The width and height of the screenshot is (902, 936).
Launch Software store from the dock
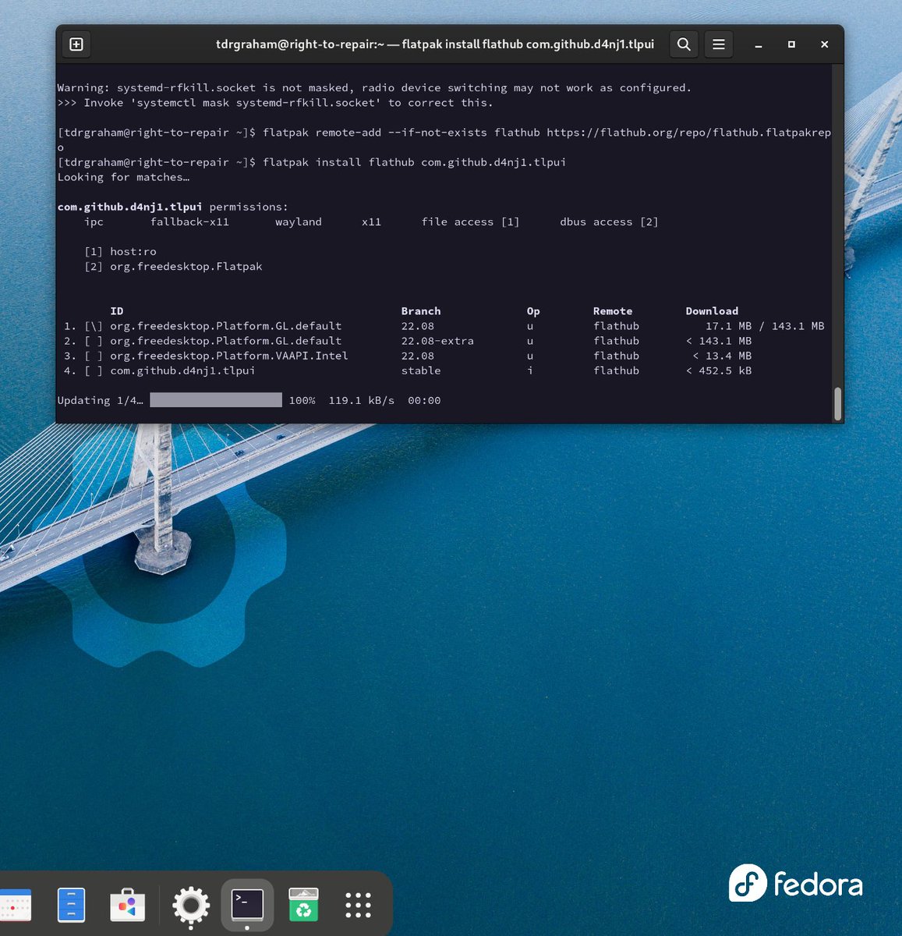click(x=128, y=906)
